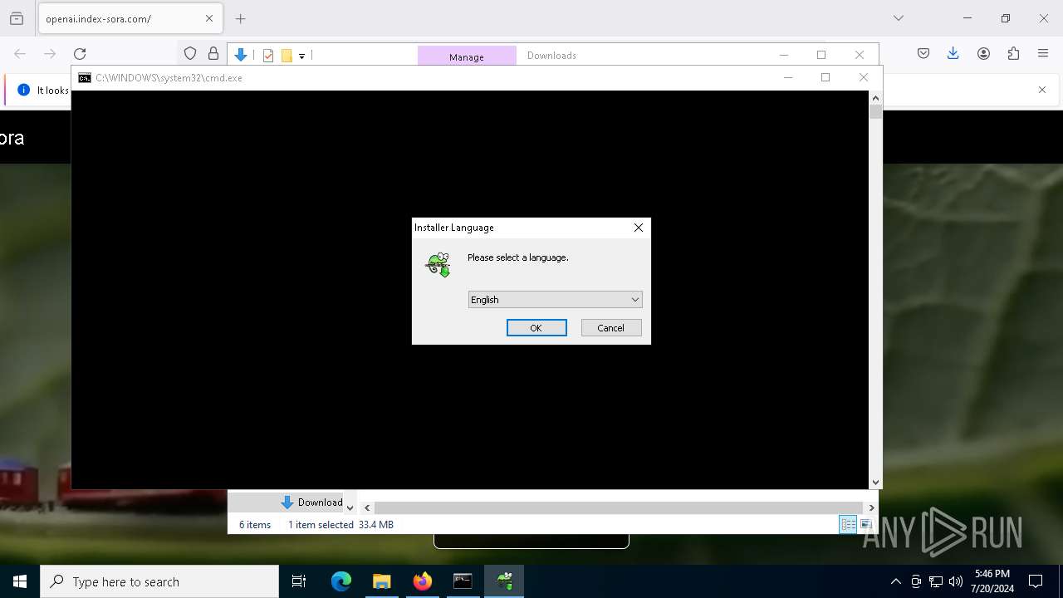Maximize the cmd.exe window
The image size is (1063, 598).
tap(825, 77)
